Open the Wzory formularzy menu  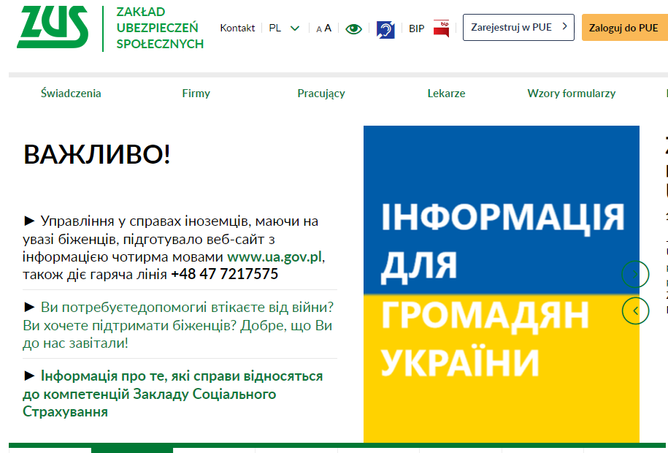point(571,94)
